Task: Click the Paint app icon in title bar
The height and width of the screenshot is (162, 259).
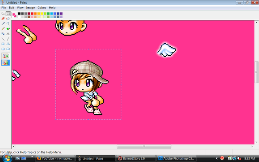Action: click(x=3, y=2)
